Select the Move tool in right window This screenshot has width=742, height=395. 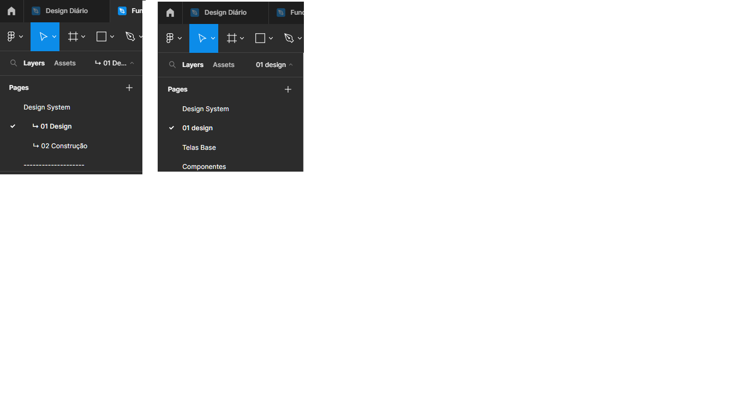coord(202,38)
